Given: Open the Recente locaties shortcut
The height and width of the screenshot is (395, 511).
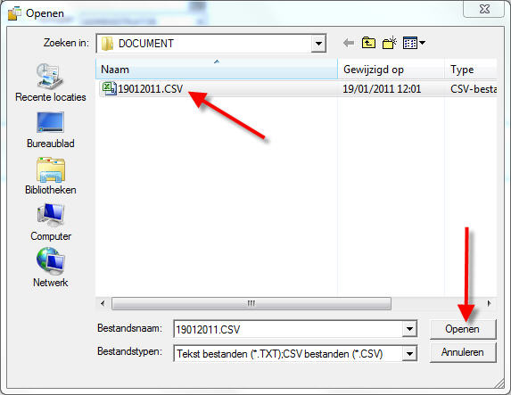Looking at the screenshot, I should [x=51, y=83].
